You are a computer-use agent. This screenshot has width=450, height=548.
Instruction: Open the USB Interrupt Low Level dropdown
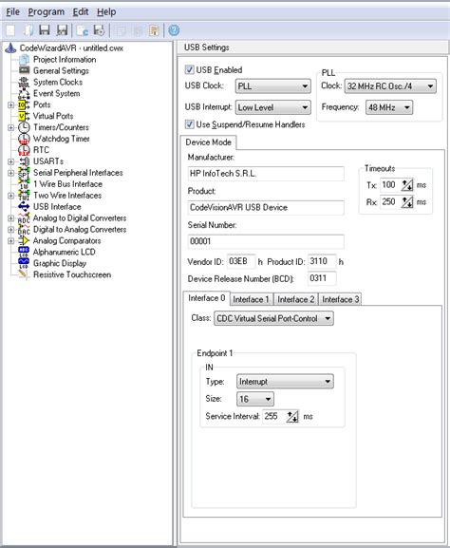tap(272, 107)
